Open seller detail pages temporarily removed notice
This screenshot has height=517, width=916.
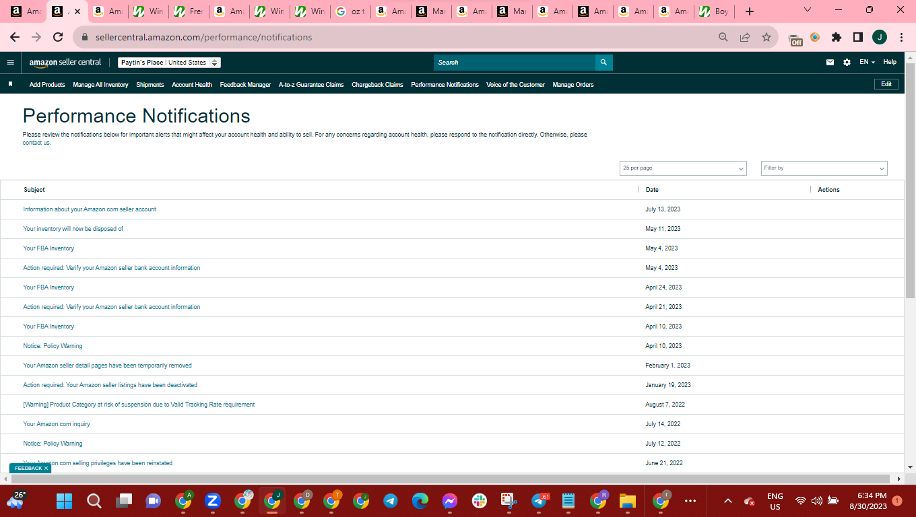[x=108, y=366]
